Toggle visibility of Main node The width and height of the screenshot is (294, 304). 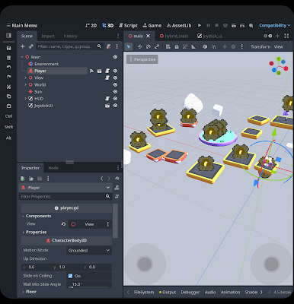click(115, 57)
